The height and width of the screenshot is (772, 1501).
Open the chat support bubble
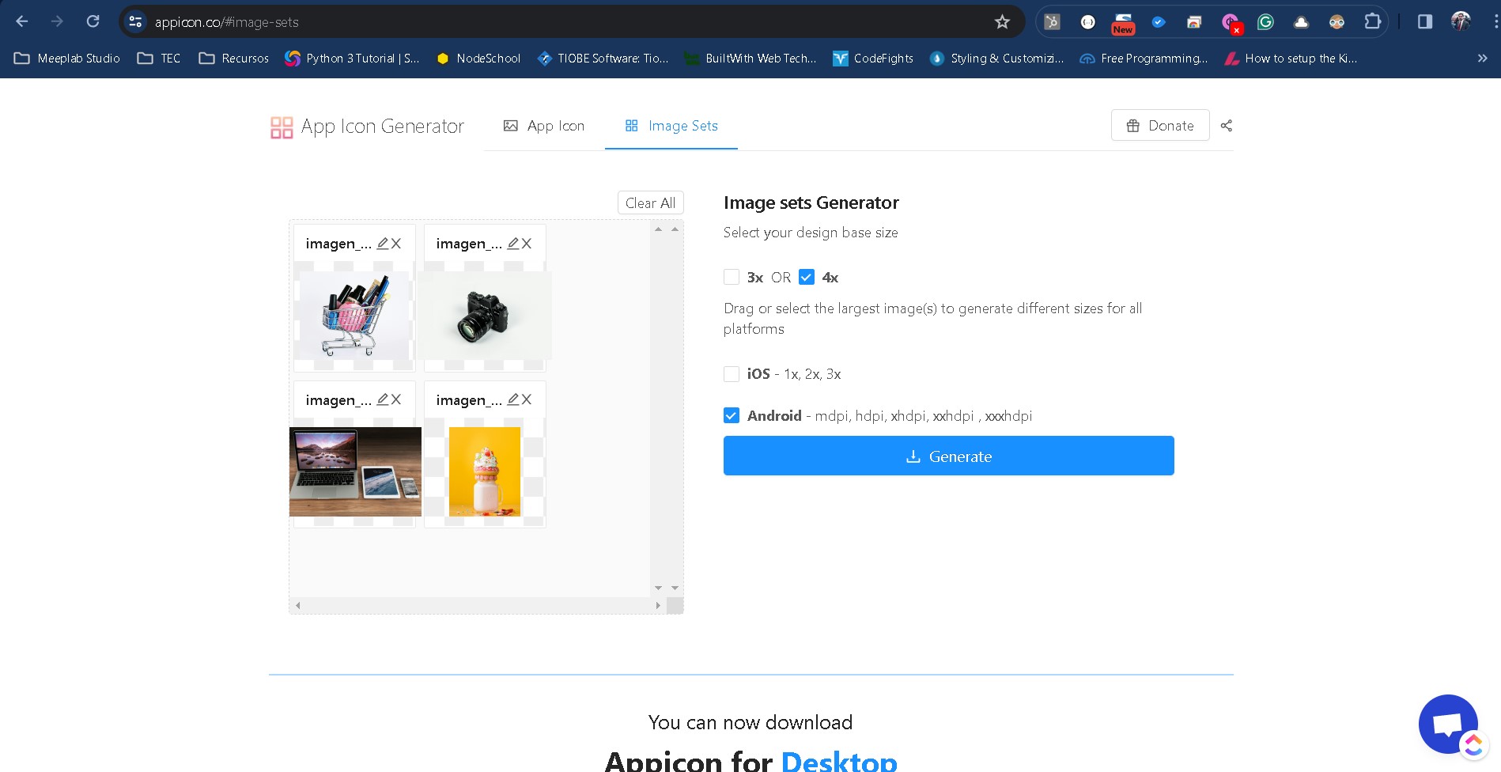tap(1447, 724)
